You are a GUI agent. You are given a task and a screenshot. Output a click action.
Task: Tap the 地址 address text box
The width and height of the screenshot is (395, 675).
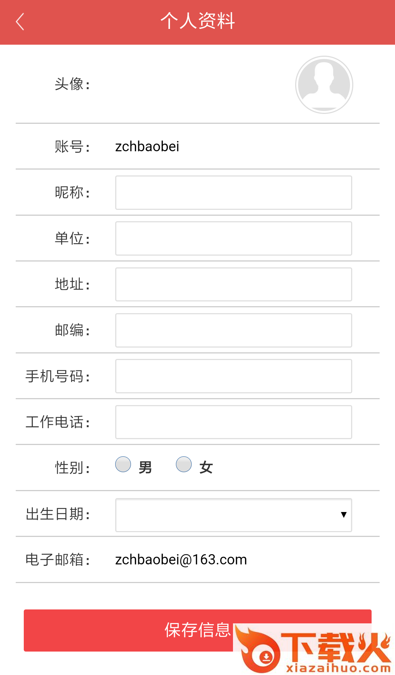233,285
